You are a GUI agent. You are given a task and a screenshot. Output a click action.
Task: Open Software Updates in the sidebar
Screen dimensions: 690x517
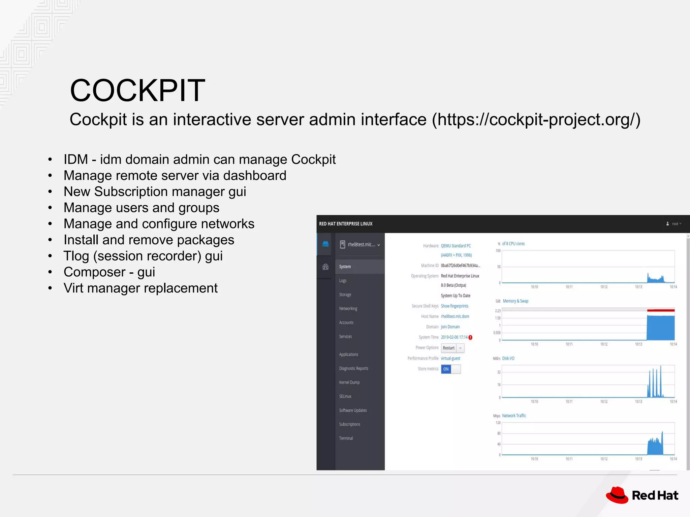coord(360,410)
